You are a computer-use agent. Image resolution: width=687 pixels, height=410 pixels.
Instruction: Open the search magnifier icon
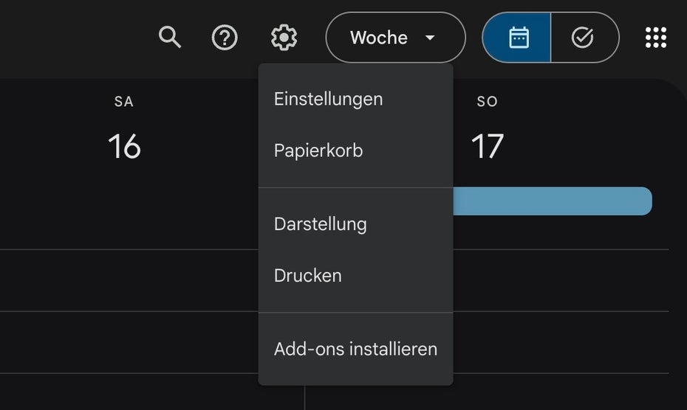tap(170, 37)
